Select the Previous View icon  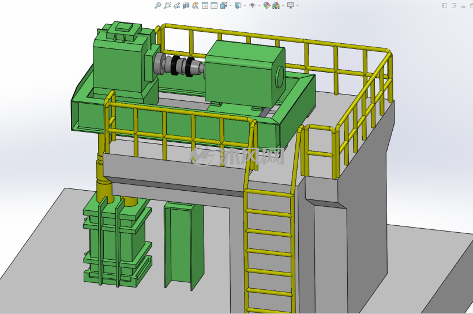click(x=177, y=5)
